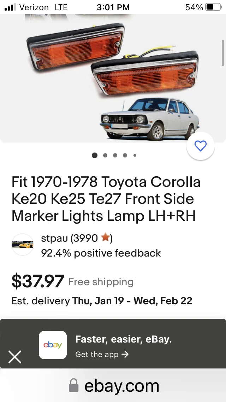Add item to watchlist with heart icon
Viewport: 226px width, 402px height.
(201, 146)
